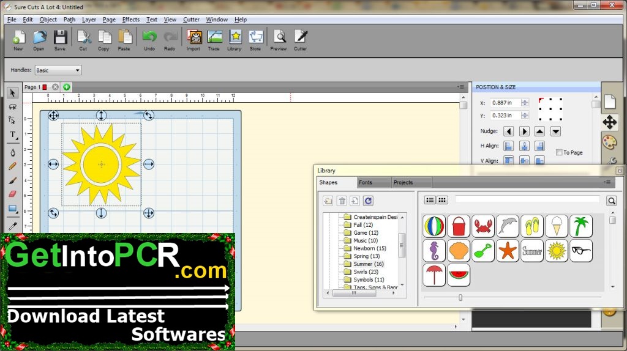This screenshot has width=627, height=351.
Task: Switch library to list view
Action: [x=430, y=200]
